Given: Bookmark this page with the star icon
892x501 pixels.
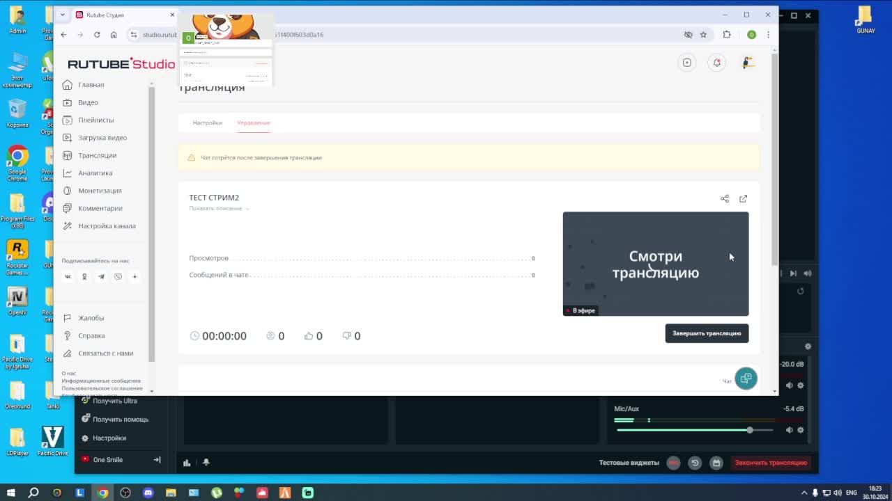Looking at the screenshot, I should [703, 35].
